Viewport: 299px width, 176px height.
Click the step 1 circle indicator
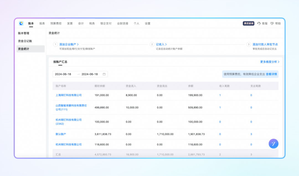point(55,44)
